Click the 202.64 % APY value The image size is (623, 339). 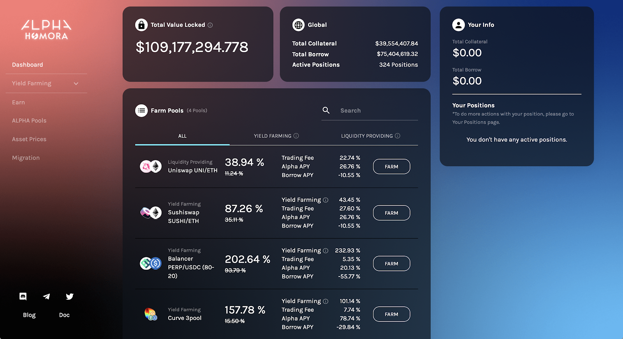tap(248, 259)
